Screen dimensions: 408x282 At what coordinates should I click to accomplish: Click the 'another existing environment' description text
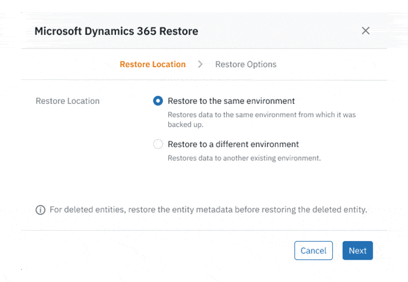tap(244, 158)
